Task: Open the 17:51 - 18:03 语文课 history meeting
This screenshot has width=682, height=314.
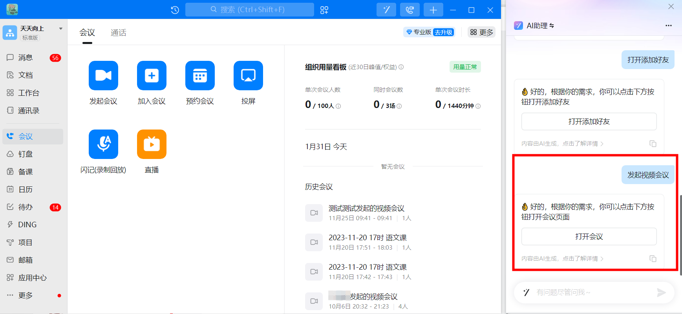Action: (x=393, y=242)
